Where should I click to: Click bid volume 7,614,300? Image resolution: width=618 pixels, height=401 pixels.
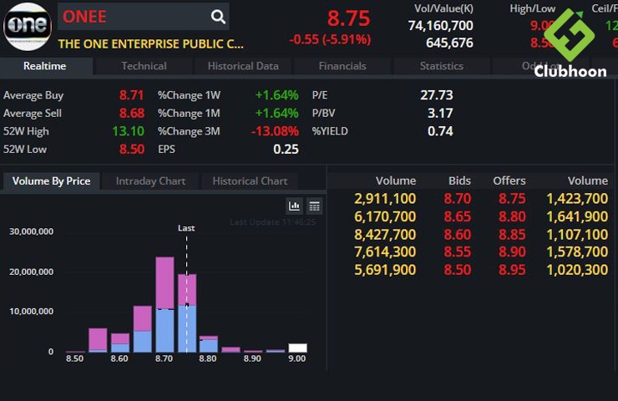pos(385,251)
